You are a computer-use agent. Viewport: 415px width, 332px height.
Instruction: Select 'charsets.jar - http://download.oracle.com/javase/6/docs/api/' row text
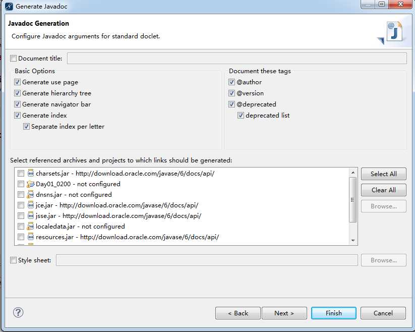pyautogui.click(x=125, y=174)
